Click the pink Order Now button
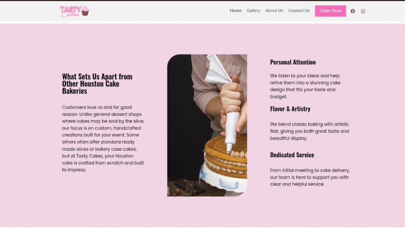This screenshot has width=405, height=228. [x=330, y=11]
